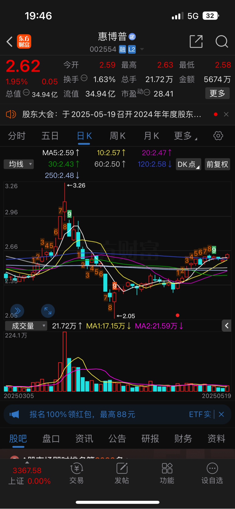Tap the announcement speaker icon
The image size is (235, 509).
[11, 114]
